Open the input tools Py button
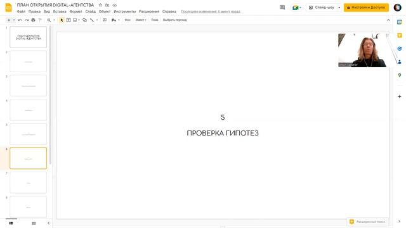This screenshot has width=406, height=228. click(114, 20)
